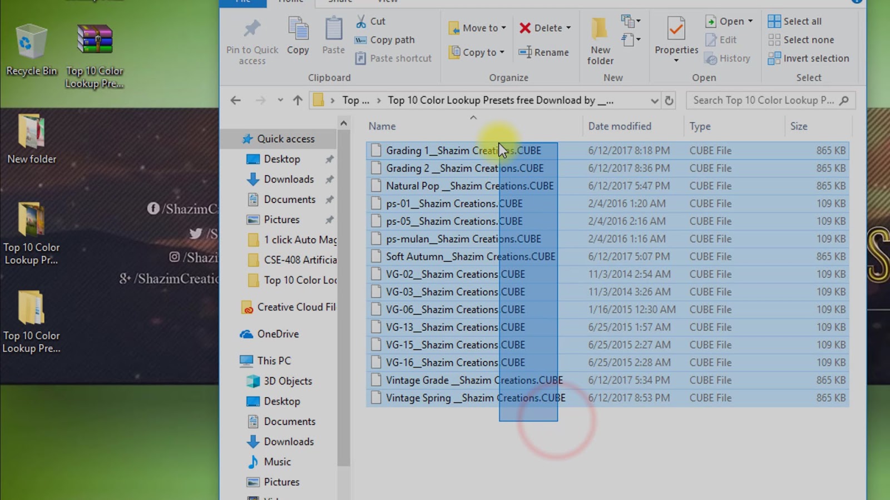Open the New item menu icon
This screenshot has height=500, width=890.
(x=631, y=22)
